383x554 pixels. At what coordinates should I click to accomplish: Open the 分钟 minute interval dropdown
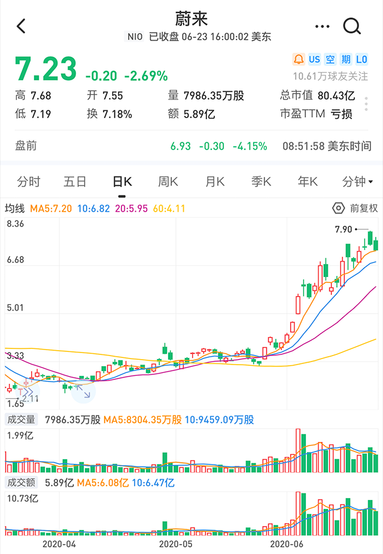357,182
